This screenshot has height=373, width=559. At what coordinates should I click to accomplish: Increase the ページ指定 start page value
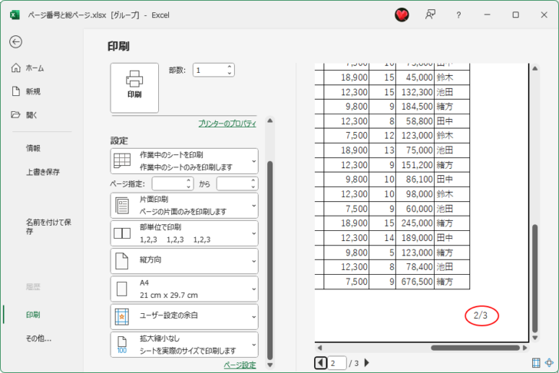189,180
